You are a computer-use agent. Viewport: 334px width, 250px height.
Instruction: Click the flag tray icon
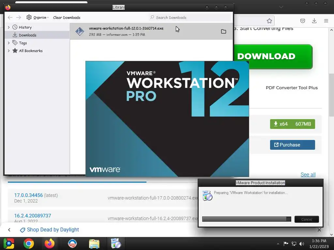(286, 243)
